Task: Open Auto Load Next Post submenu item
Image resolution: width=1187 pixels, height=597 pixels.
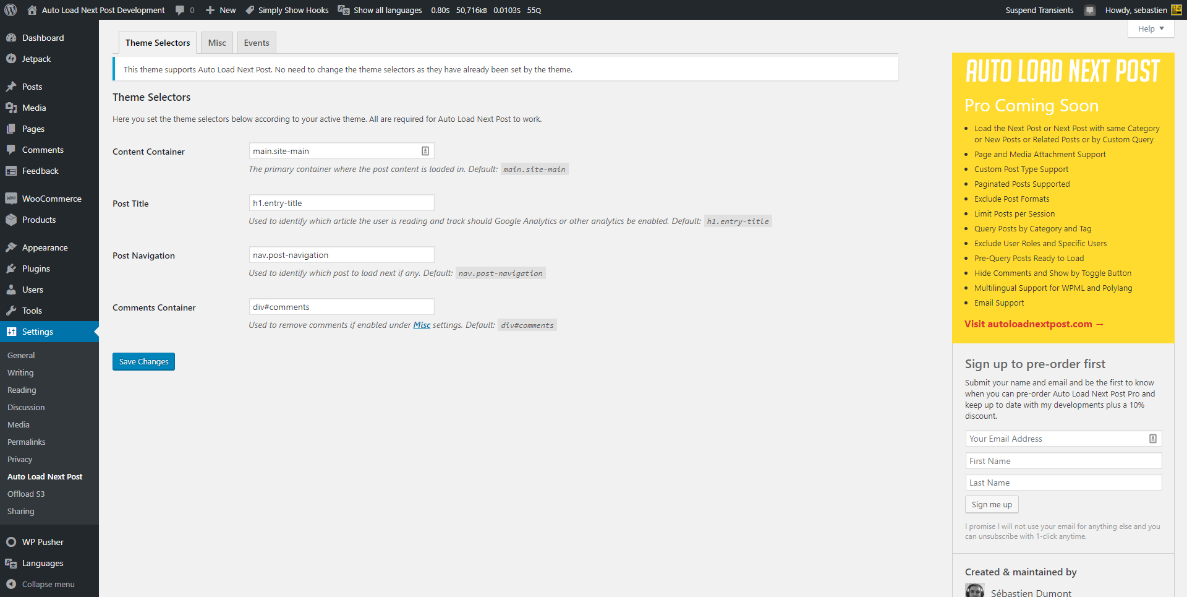Action: [x=45, y=476]
